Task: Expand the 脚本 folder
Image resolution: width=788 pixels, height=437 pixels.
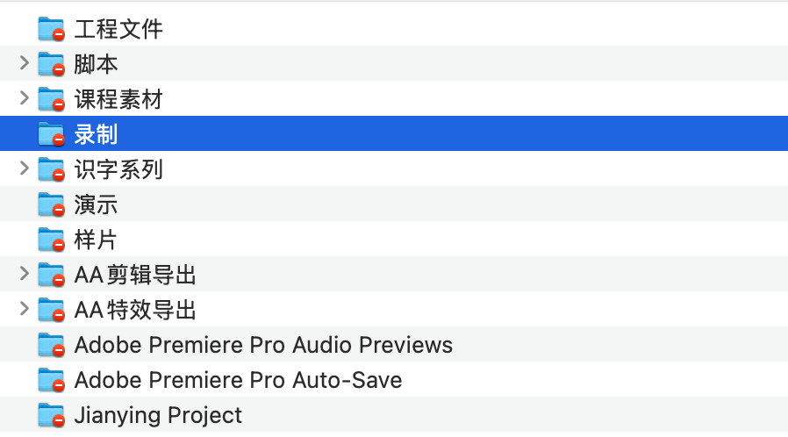Action: click(x=24, y=63)
